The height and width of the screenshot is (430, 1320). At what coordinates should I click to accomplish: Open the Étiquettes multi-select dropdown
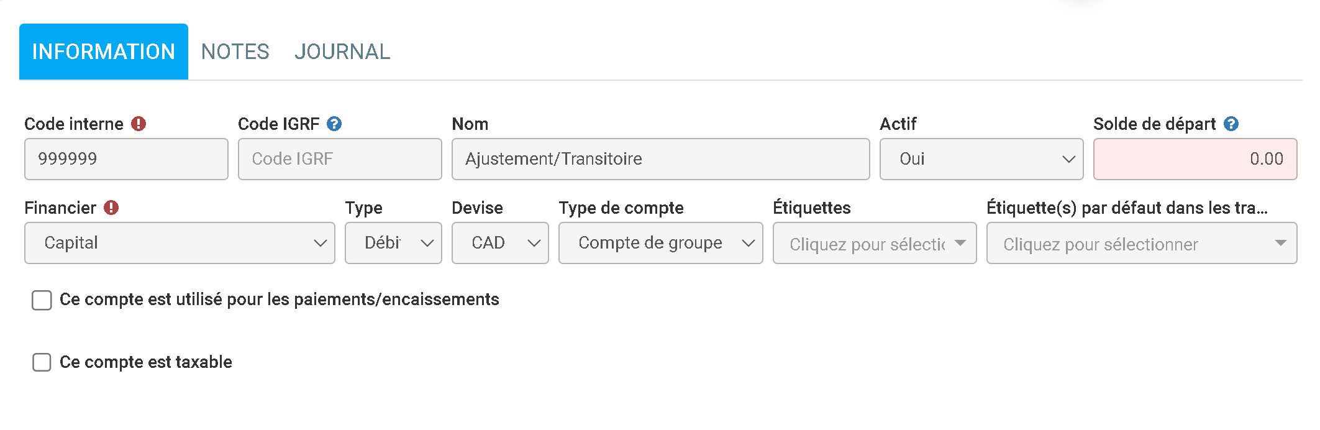pos(874,243)
